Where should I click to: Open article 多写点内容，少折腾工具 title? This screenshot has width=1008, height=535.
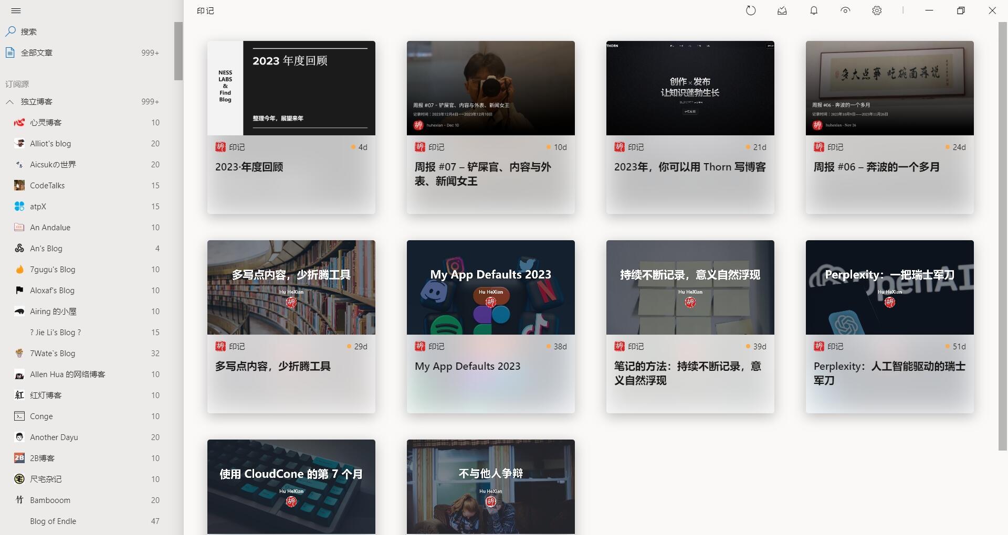point(272,366)
